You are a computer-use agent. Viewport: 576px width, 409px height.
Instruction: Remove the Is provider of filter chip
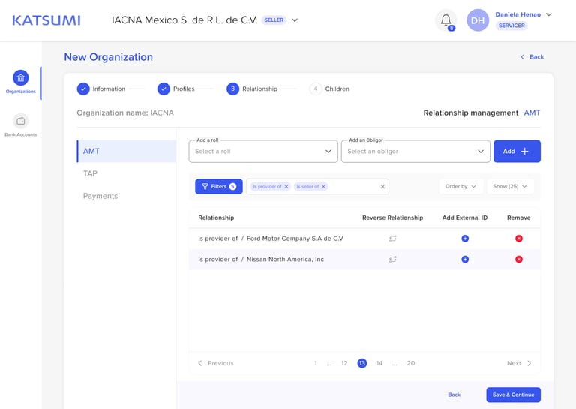coord(286,187)
